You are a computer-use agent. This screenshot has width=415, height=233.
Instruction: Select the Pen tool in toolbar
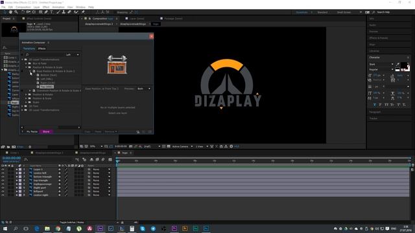[46, 12]
